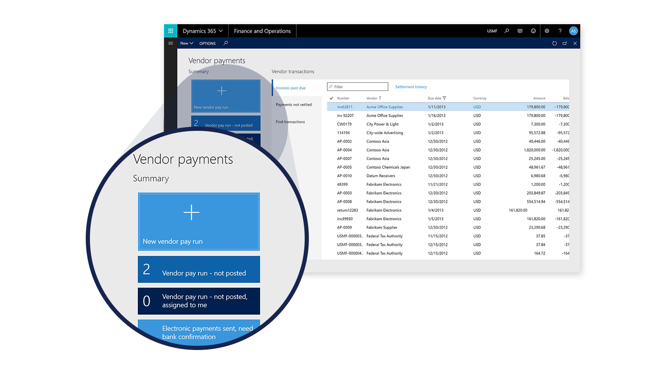Toggle the select-all checkmark column header
The height and width of the screenshot is (375, 666).
[331, 98]
